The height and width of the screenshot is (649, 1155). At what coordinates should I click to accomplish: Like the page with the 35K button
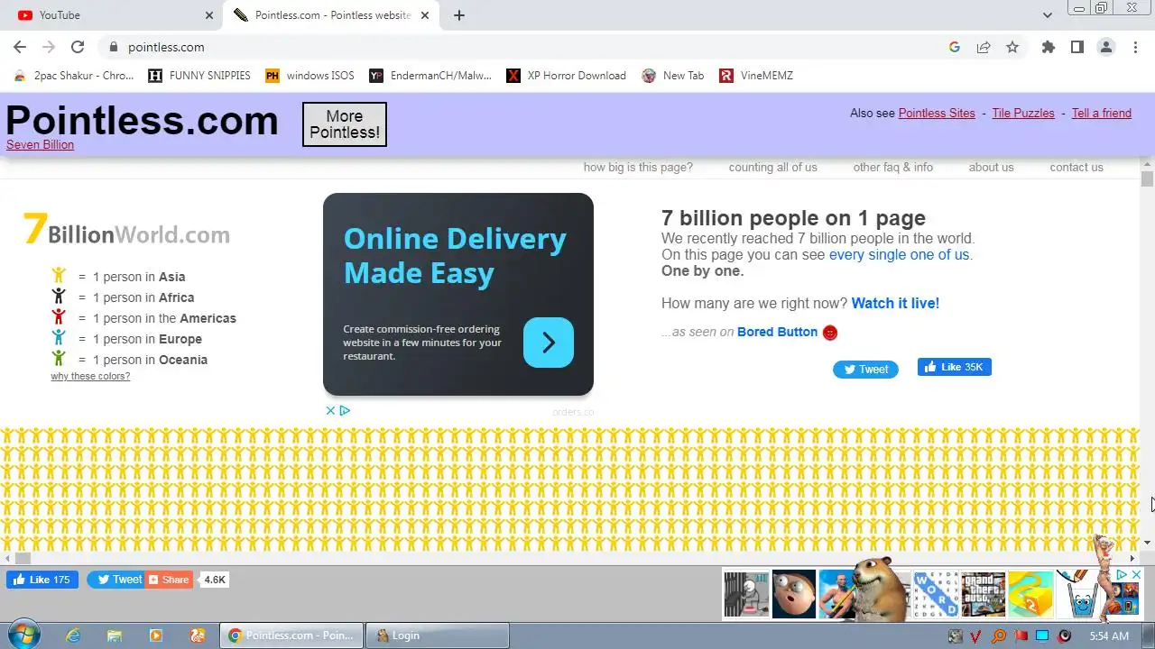click(955, 367)
